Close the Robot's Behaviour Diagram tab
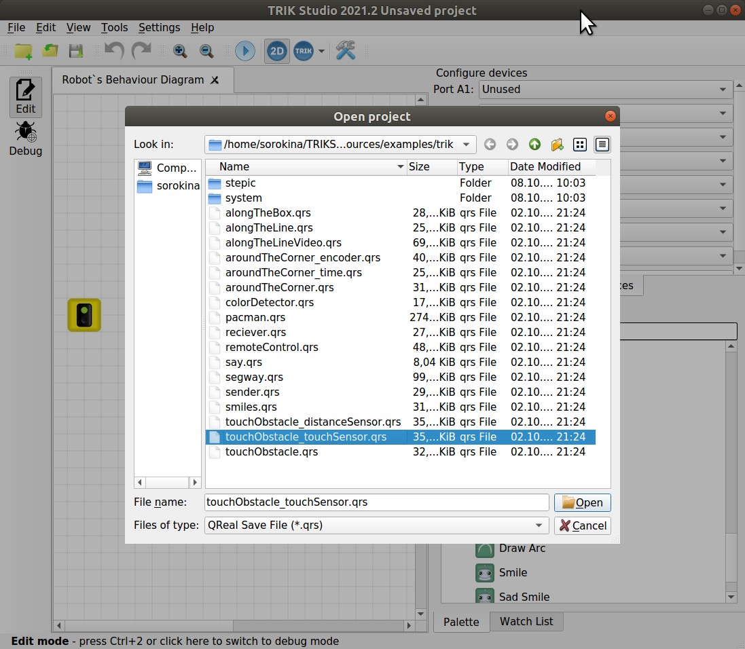Viewport: 745px width, 649px height. point(215,80)
